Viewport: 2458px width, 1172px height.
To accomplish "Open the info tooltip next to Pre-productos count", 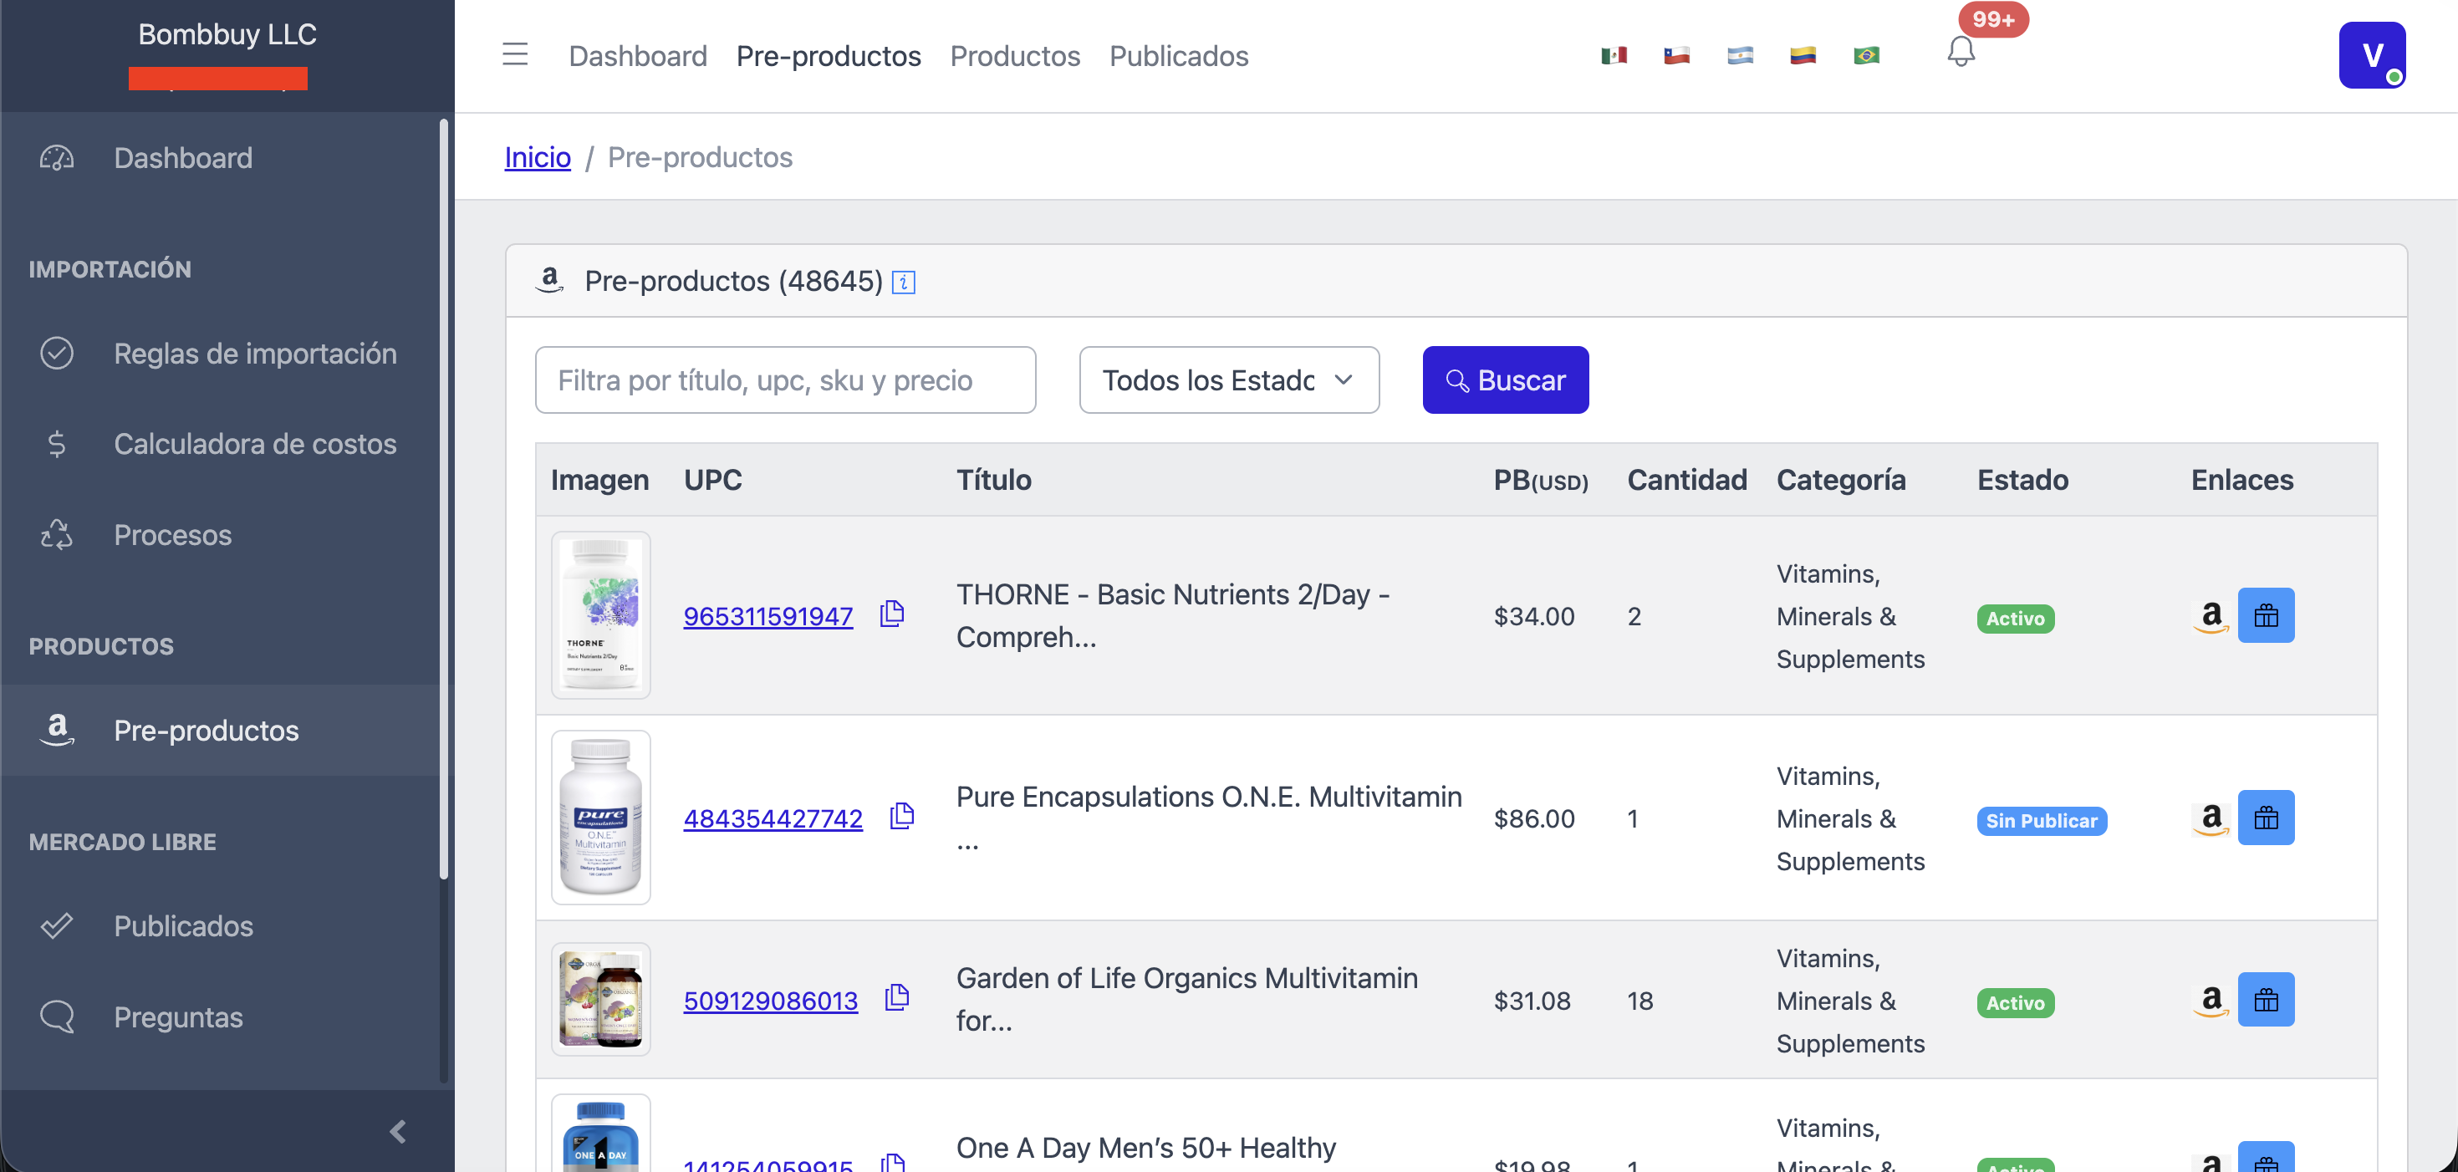I will (x=903, y=282).
